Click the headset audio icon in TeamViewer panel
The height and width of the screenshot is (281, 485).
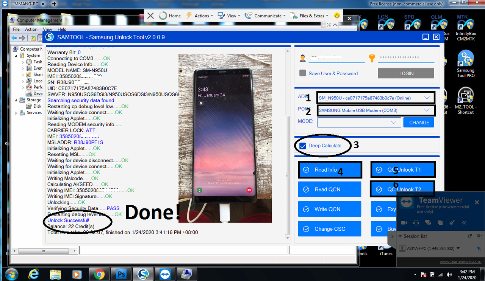tap(416, 223)
